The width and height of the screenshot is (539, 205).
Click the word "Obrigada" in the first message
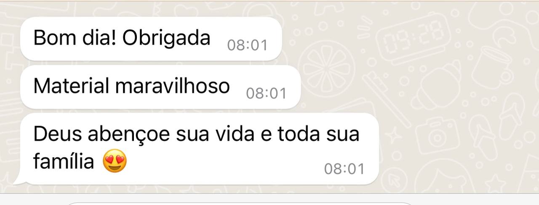click(x=166, y=38)
